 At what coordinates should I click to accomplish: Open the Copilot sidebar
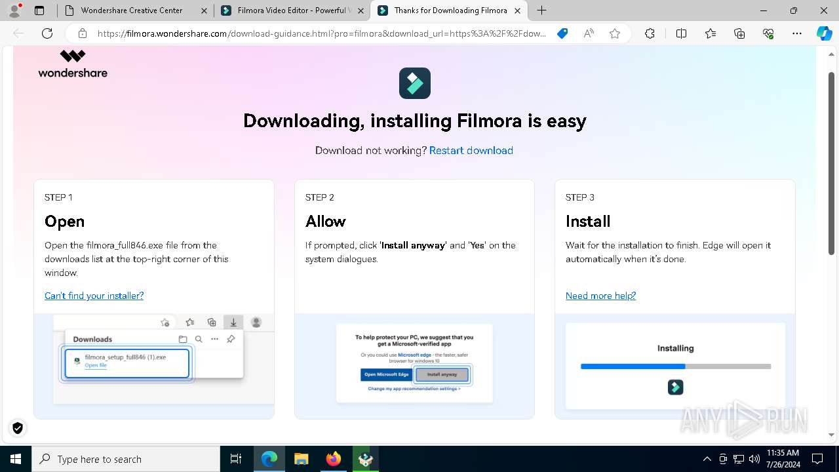pos(824,33)
